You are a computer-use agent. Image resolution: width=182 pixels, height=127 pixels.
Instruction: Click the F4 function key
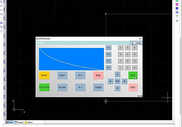(108, 68)
